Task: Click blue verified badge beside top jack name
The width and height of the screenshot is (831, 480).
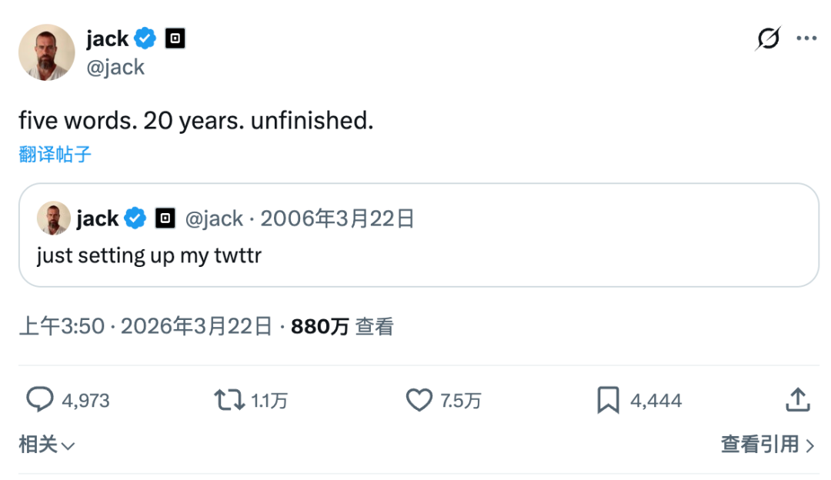Action: click(146, 38)
